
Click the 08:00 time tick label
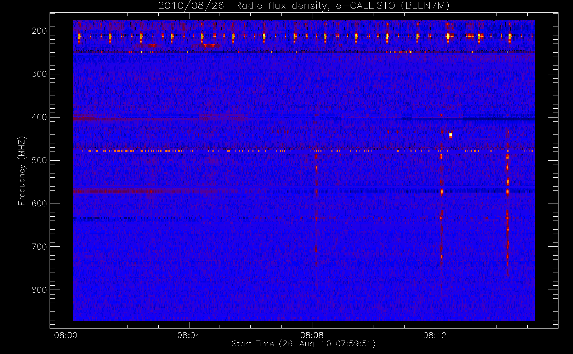pyautogui.click(x=66, y=335)
